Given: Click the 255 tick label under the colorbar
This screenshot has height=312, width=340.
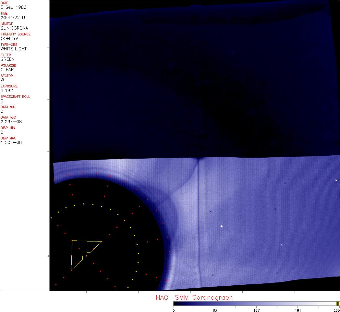Looking at the screenshot, I should (336, 310).
